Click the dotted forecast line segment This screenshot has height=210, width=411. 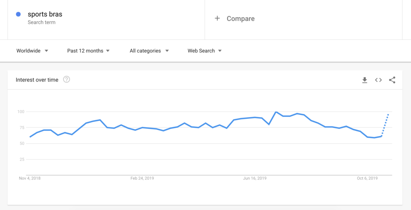click(385, 125)
